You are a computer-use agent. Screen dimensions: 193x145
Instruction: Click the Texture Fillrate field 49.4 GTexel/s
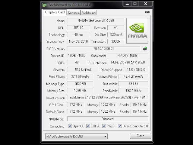point(133,76)
